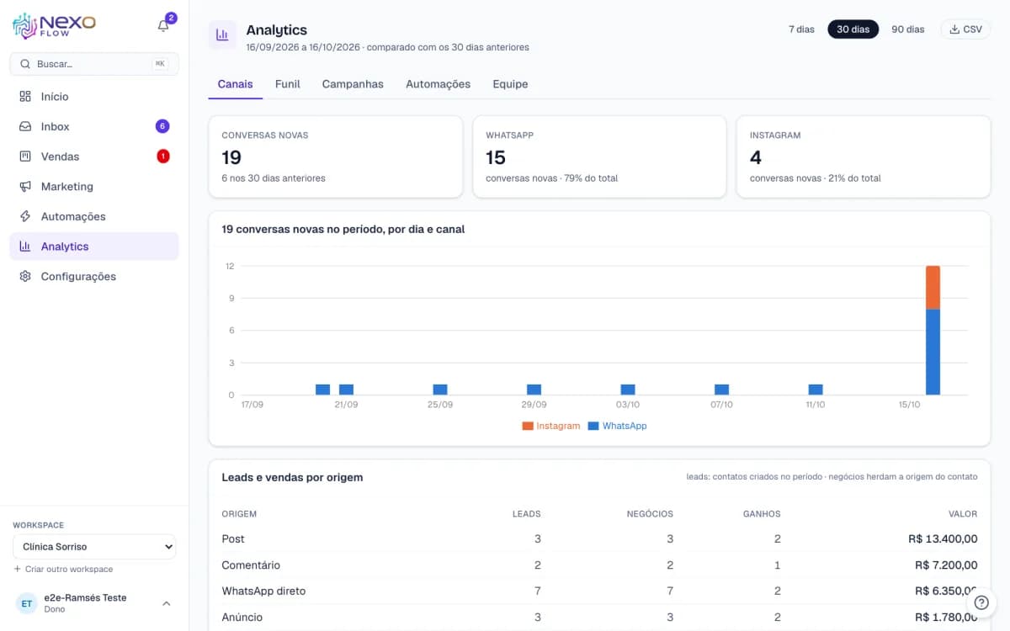
Task: Click the Inbox tray icon
Action: (25, 126)
